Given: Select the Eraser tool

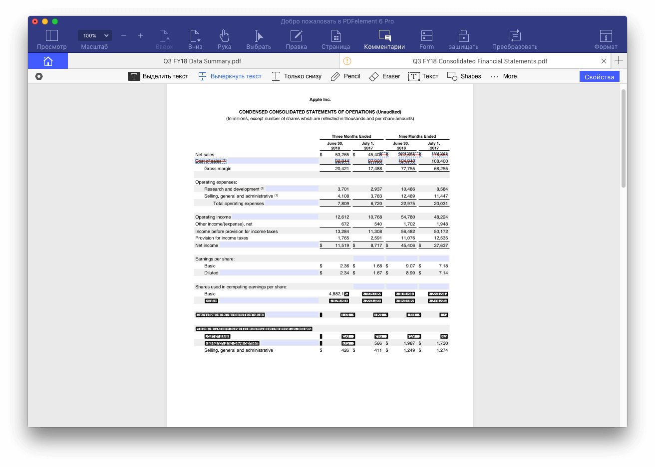Looking at the screenshot, I should pos(384,76).
